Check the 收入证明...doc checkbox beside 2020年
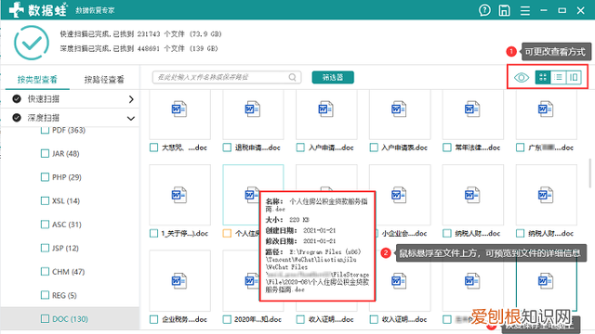This screenshot has width=595, height=334. pos(300,319)
